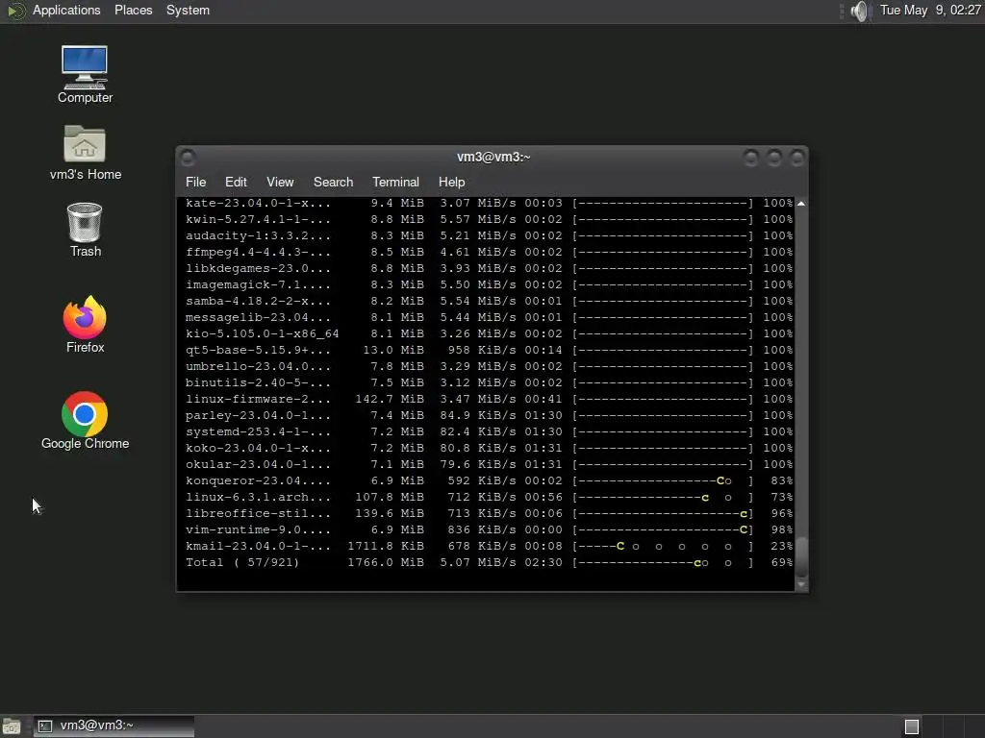Click the linux-6.3.1.arch progress bar at 73%
The height and width of the screenshot is (738, 985).
click(x=663, y=498)
